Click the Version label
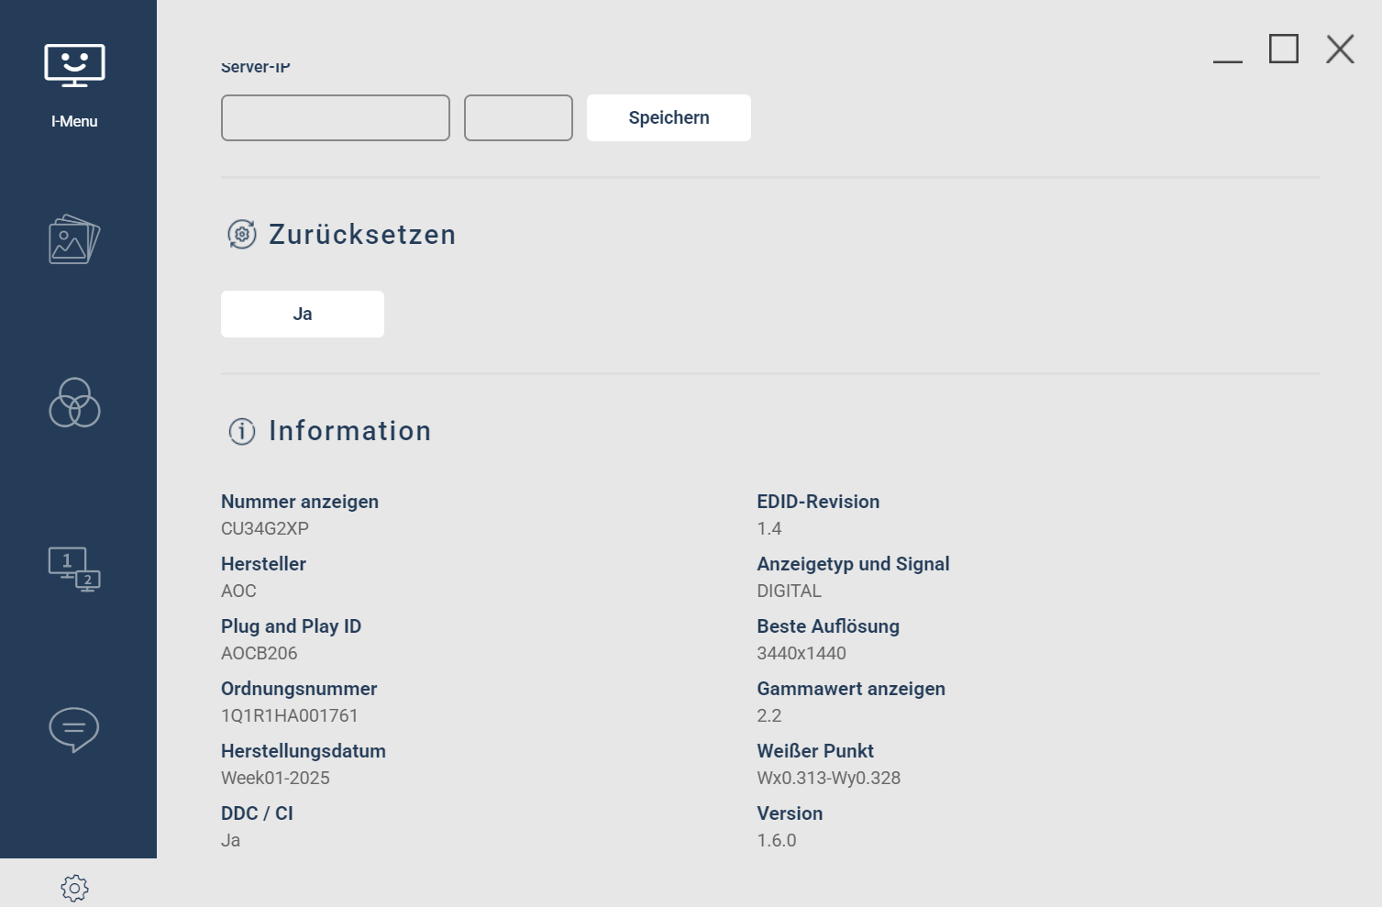This screenshot has height=907, width=1382. 790,813
